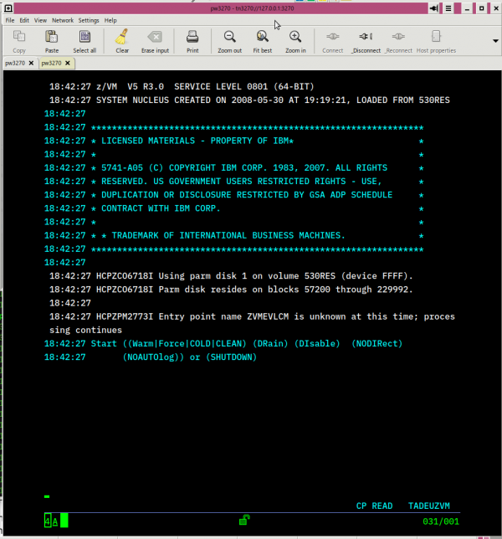
Task: Click the Connect toolbar icon
Action: pos(333,41)
